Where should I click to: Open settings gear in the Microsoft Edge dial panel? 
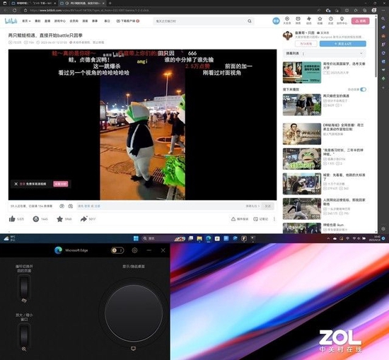[x=134, y=250]
